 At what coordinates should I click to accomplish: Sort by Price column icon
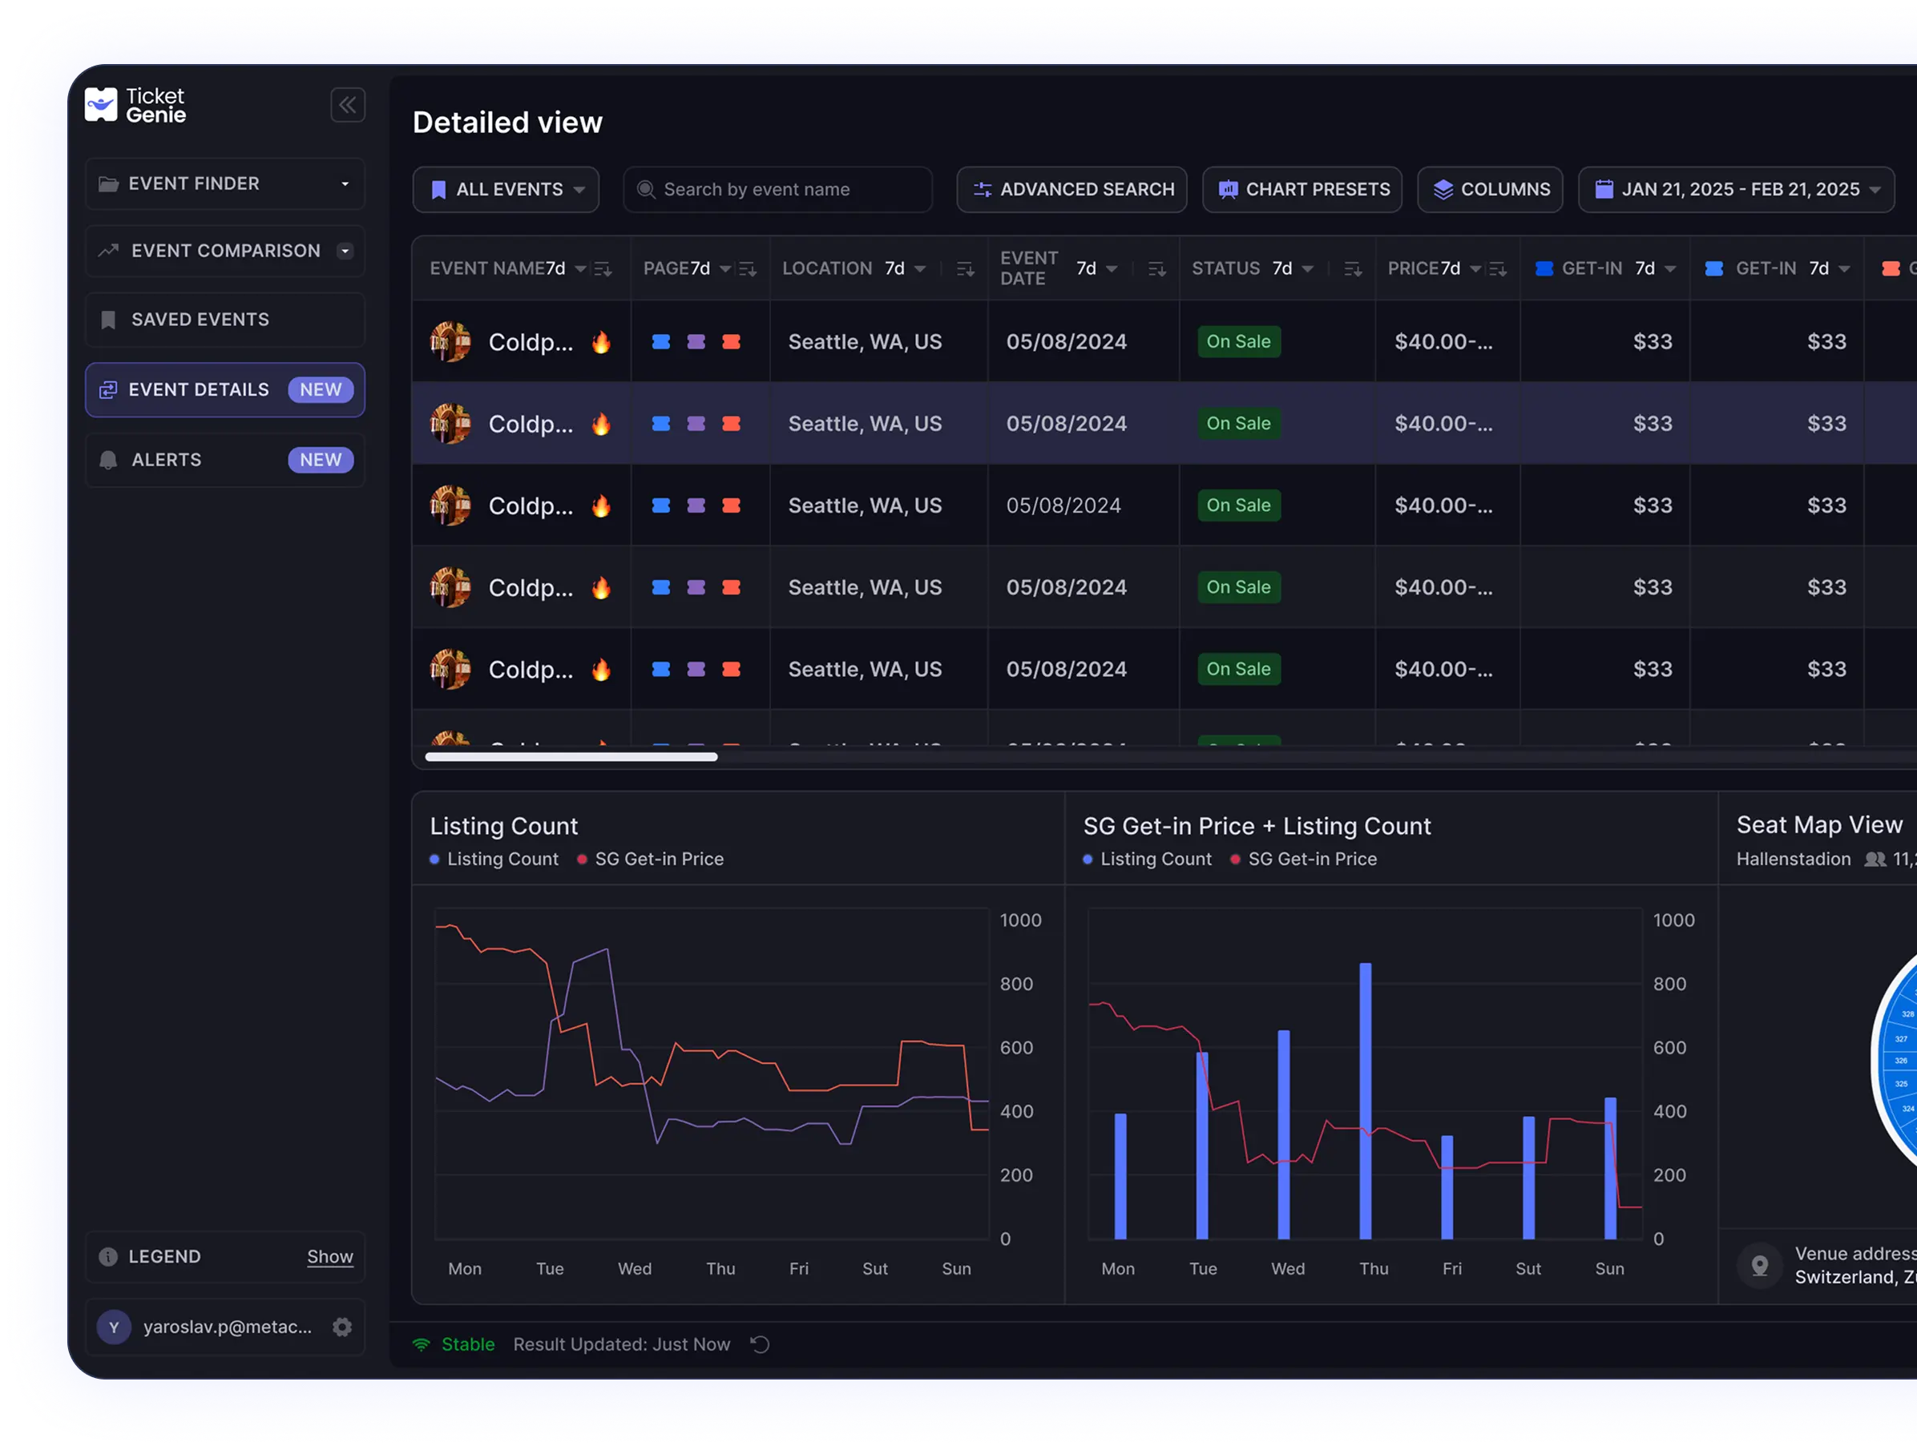pyautogui.click(x=1498, y=269)
